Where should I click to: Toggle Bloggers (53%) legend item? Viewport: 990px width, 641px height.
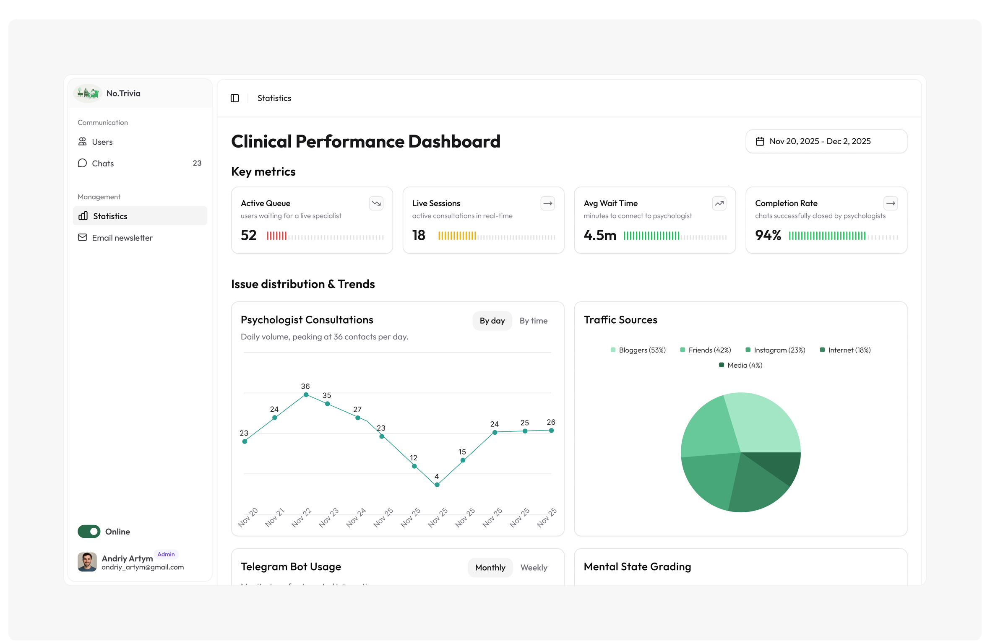click(x=638, y=350)
